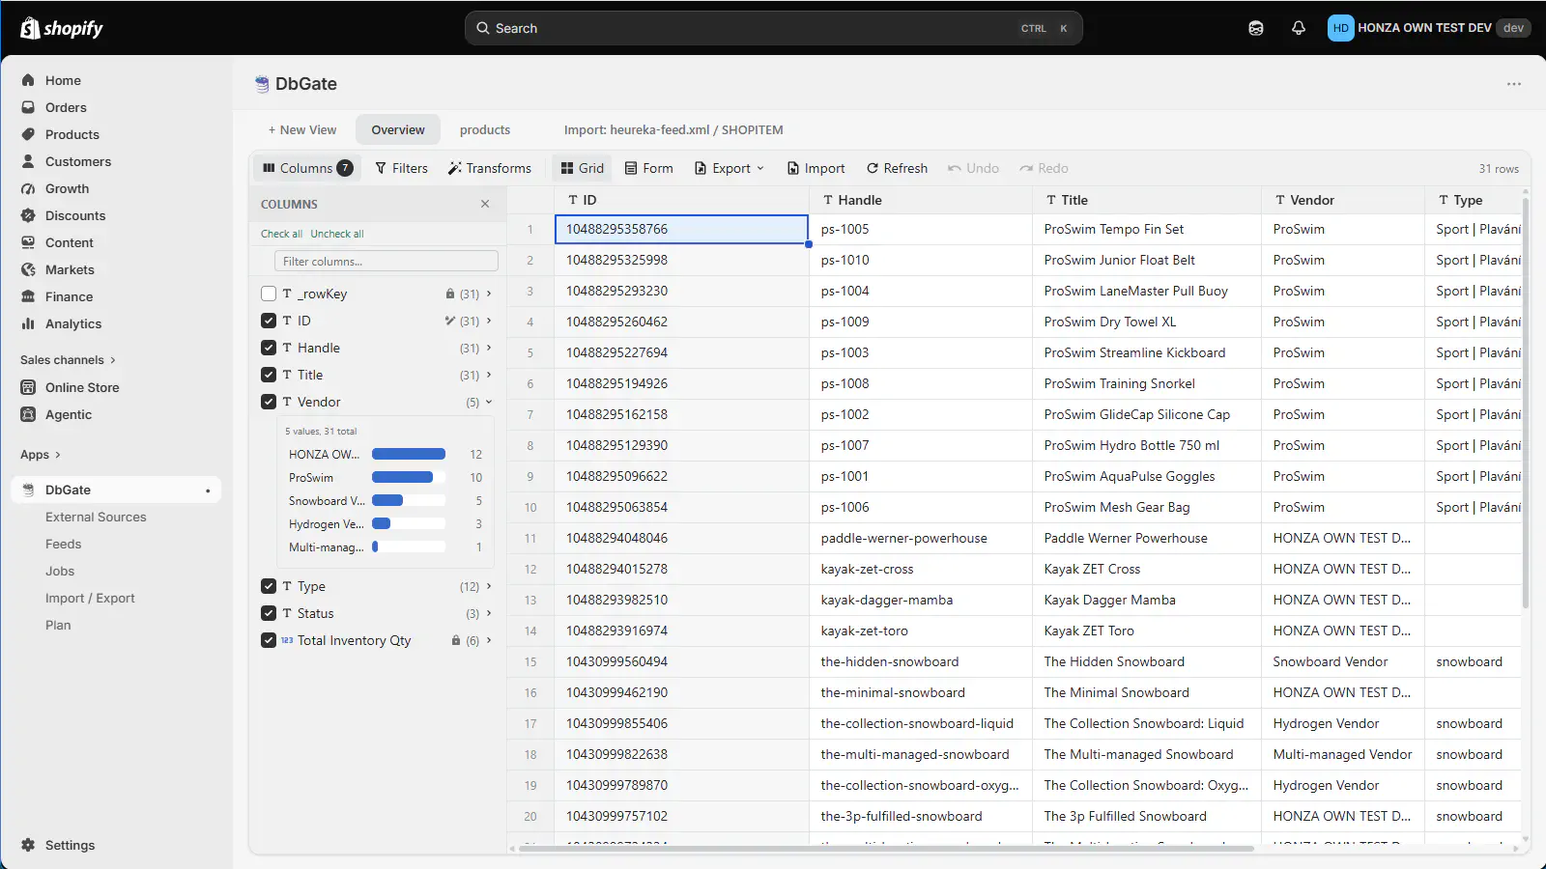This screenshot has width=1546, height=869.
Task: Click the Refresh icon button
Action: (x=897, y=168)
